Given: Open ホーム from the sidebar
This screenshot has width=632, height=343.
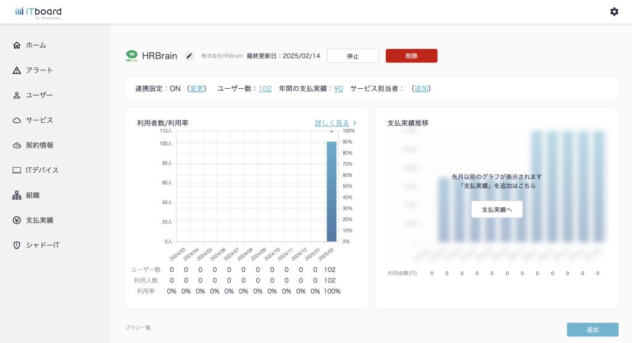Looking at the screenshot, I should pos(35,45).
